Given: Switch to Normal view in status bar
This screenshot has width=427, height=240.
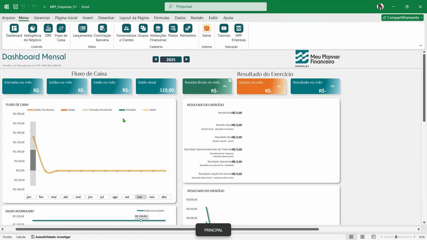Looking at the screenshot, I should 351,237.
